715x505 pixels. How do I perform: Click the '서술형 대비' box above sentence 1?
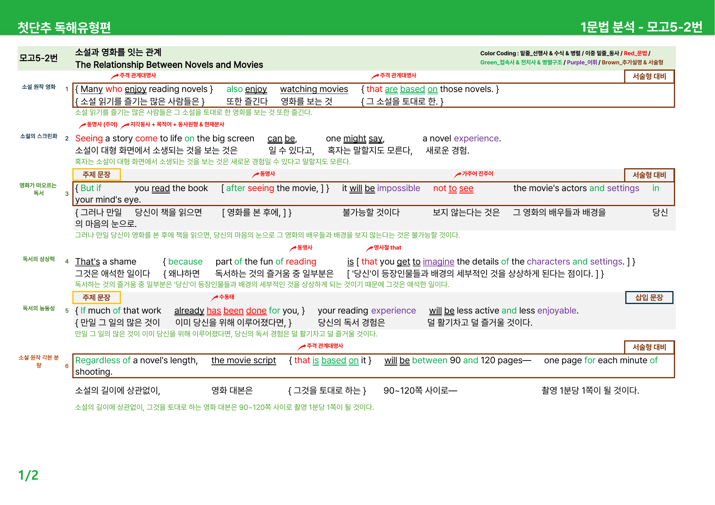649,76
